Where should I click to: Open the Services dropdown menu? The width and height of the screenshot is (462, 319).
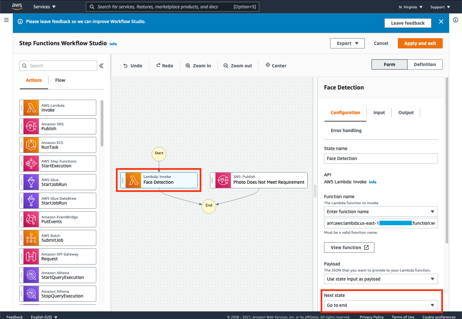coord(45,7)
